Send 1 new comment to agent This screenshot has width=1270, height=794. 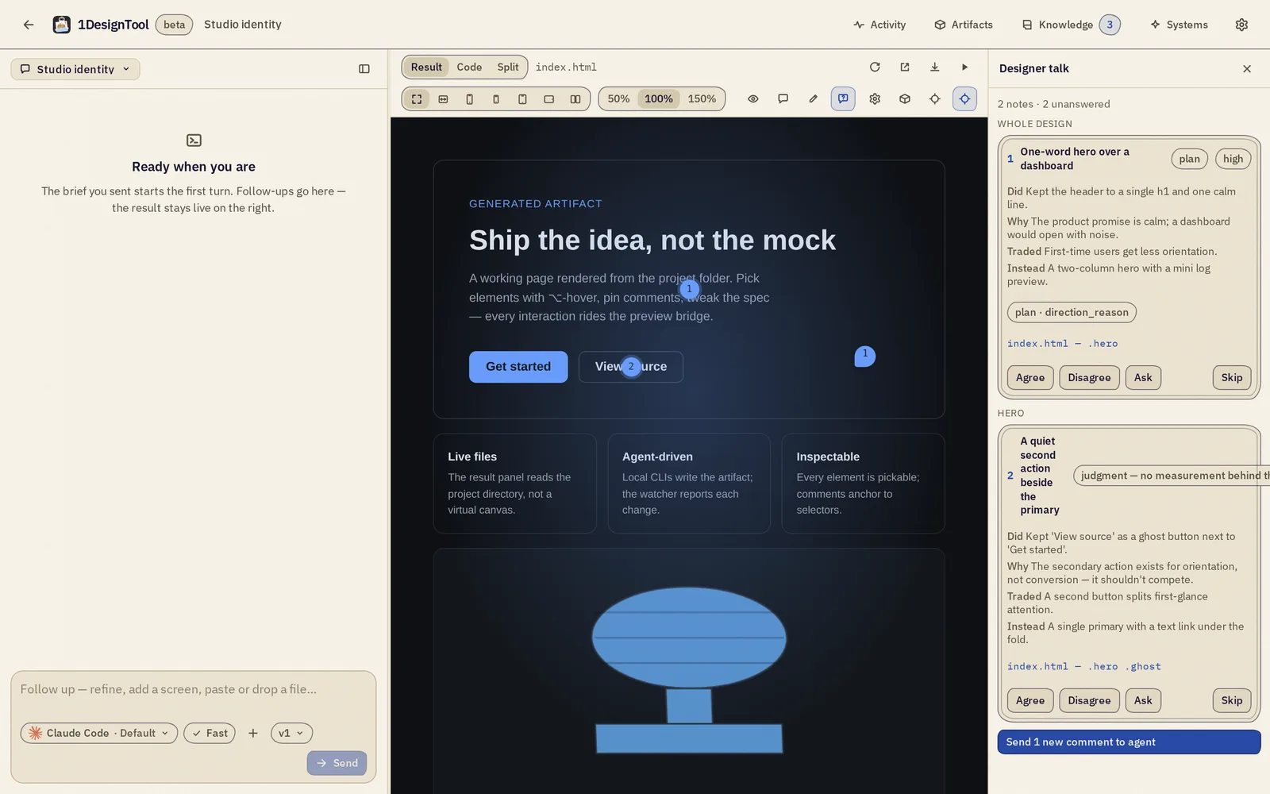point(1129,742)
